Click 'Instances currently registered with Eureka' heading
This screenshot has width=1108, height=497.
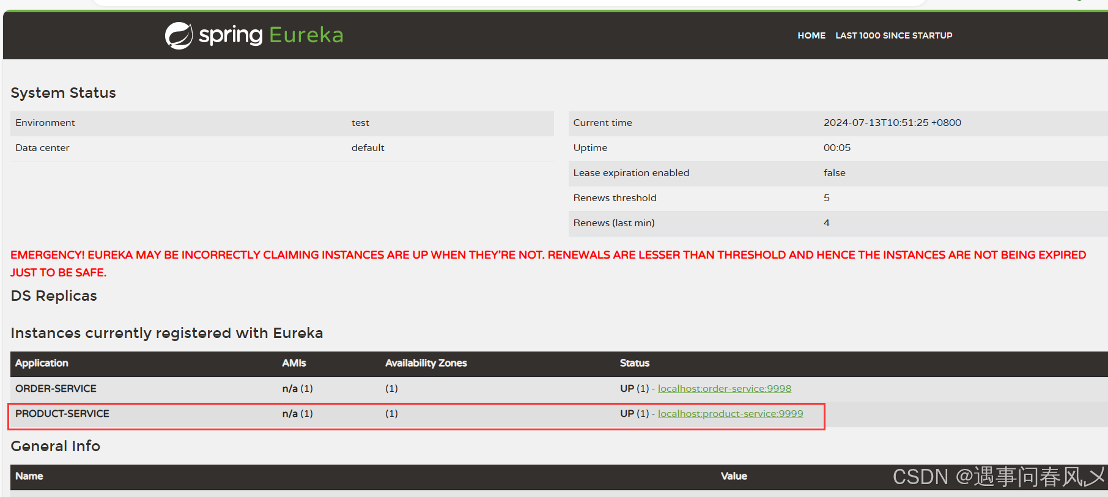click(166, 333)
